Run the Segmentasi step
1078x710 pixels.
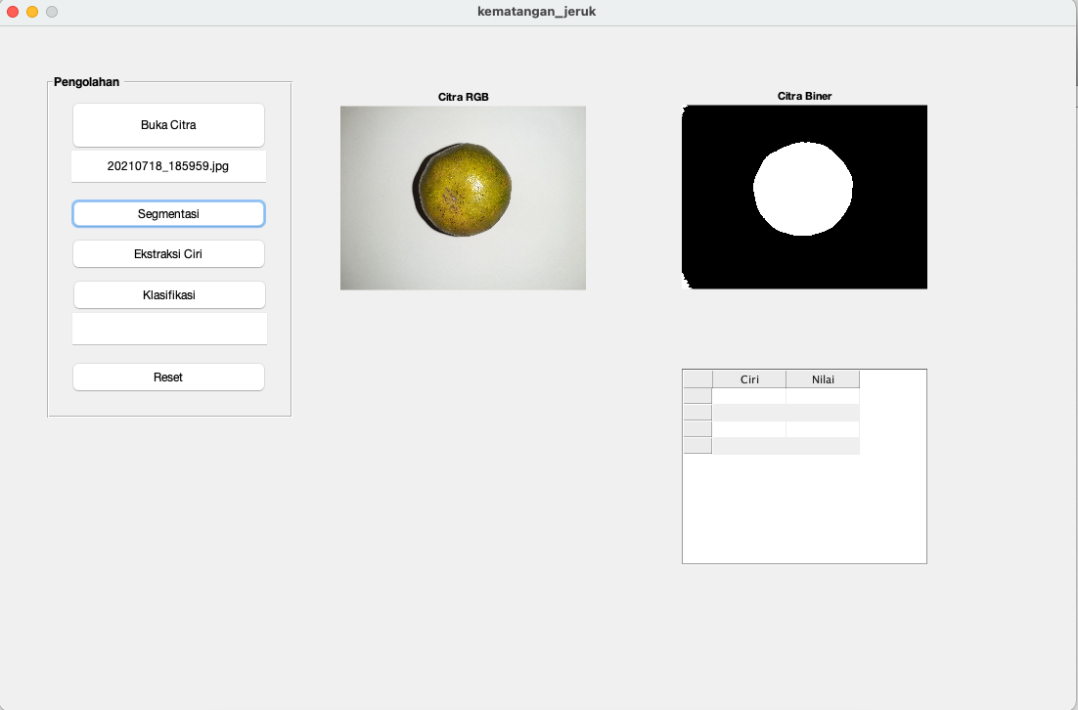pos(168,214)
